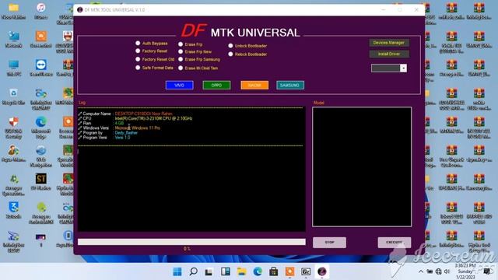
Task: Select the Network desktop icon
Action: pyautogui.click(x=13, y=40)
